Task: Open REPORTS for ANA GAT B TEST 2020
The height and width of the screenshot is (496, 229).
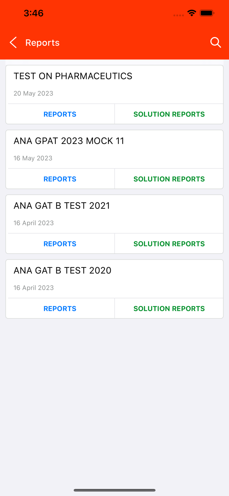Action: (60, 308)
